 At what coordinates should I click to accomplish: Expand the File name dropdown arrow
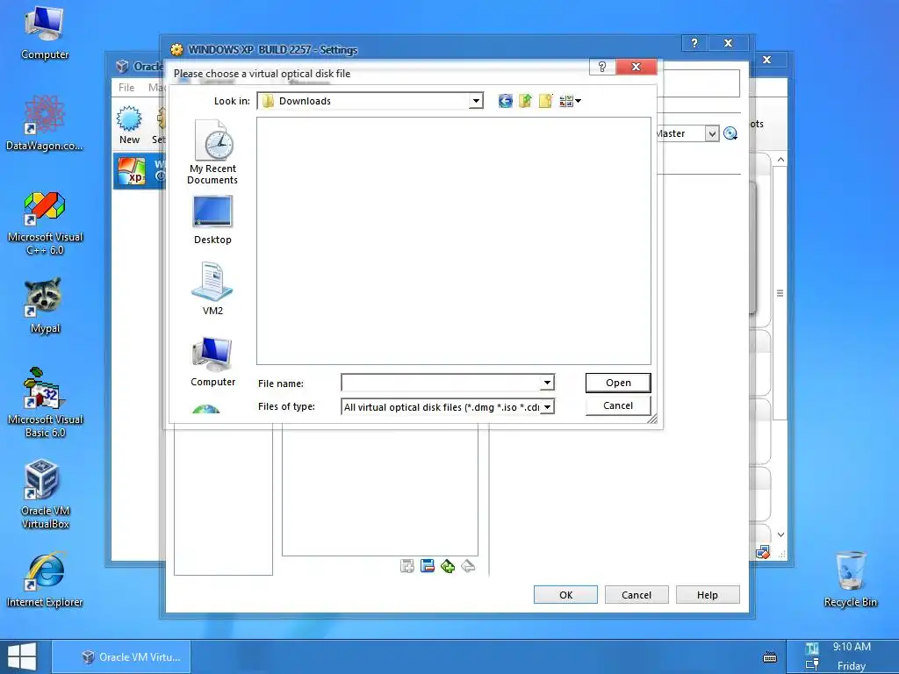548,383
